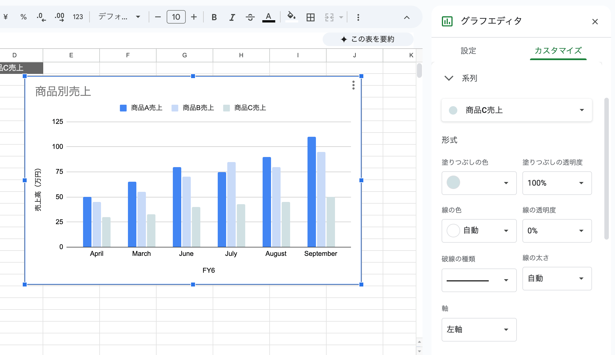615x355 pixels.
Task: Open chart three-dot options menu
Action: click(353, 85)
